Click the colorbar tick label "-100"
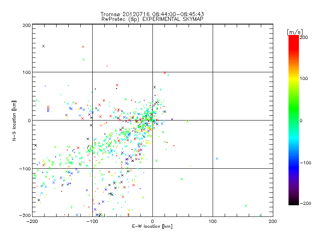The width and height of the screenshot is (321, 241). [306, 163]
